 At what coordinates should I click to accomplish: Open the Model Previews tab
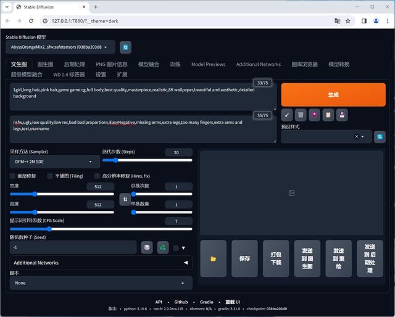click(x=209, y=64)
